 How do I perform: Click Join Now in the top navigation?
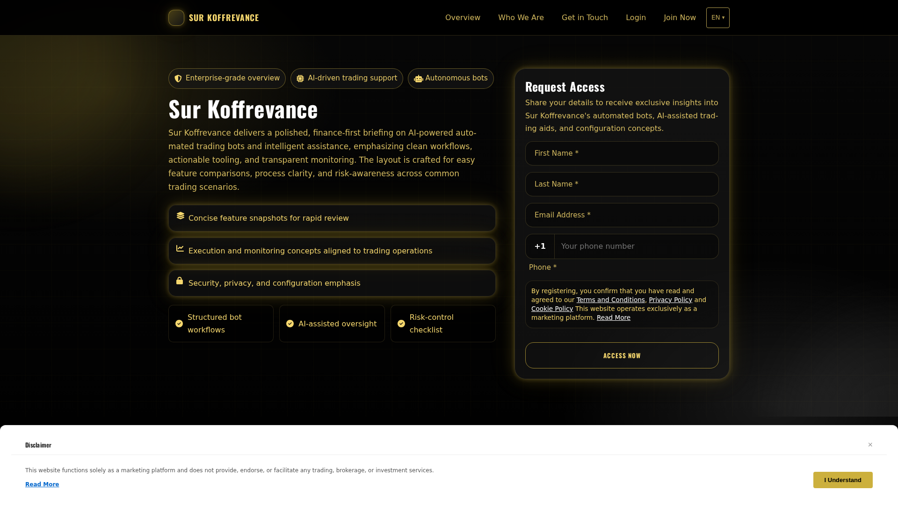pyautogui.click(x=680, y=18)
